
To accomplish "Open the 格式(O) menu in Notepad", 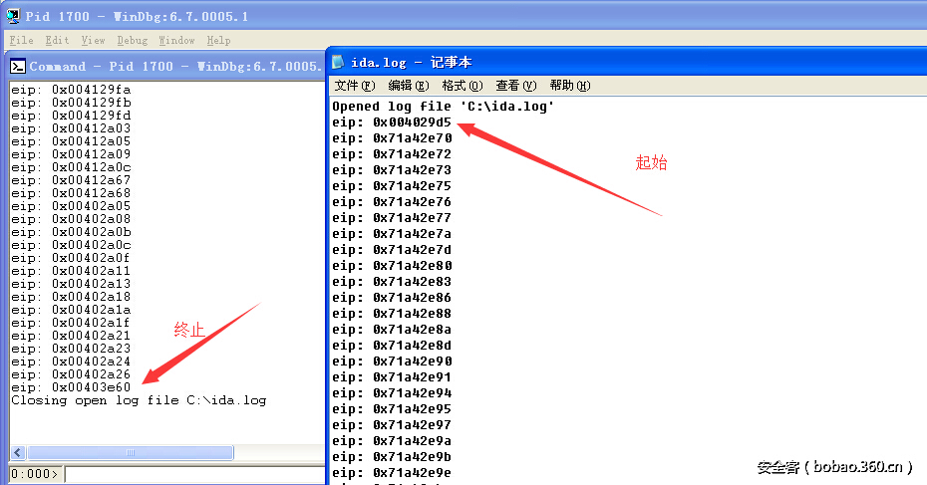I will [462, 86].
